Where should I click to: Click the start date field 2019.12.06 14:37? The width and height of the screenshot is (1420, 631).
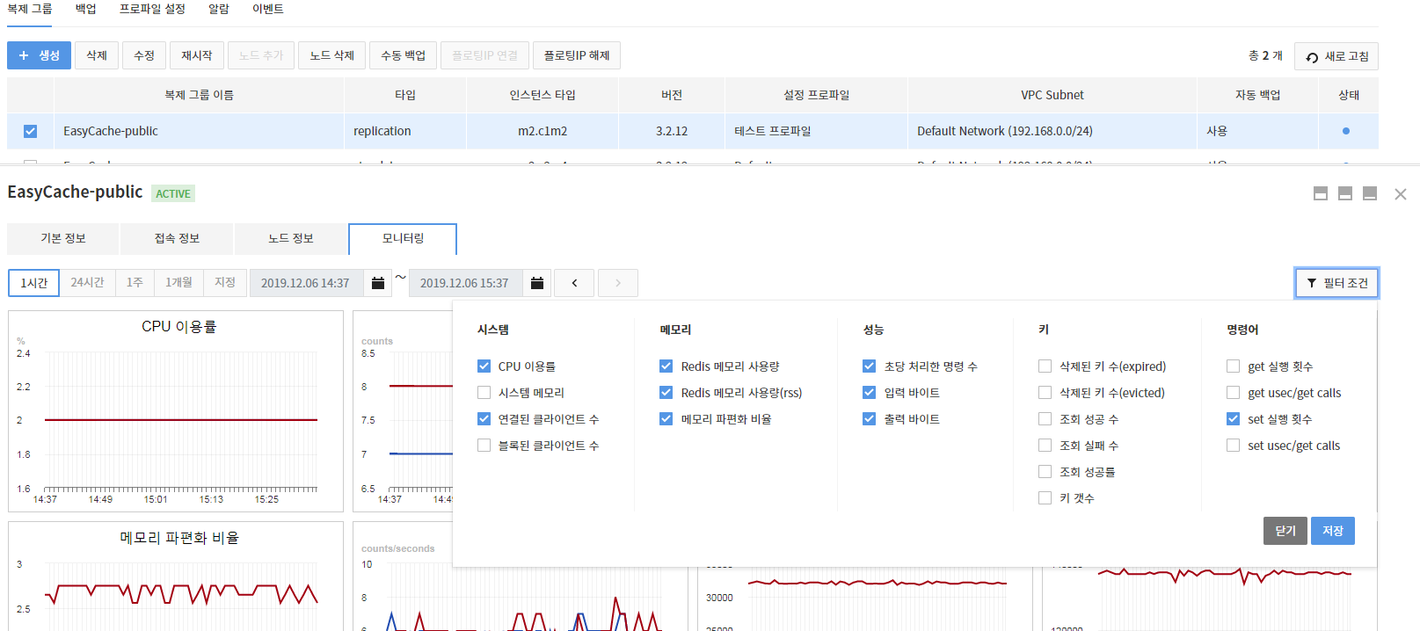click(x=307, y=283)
